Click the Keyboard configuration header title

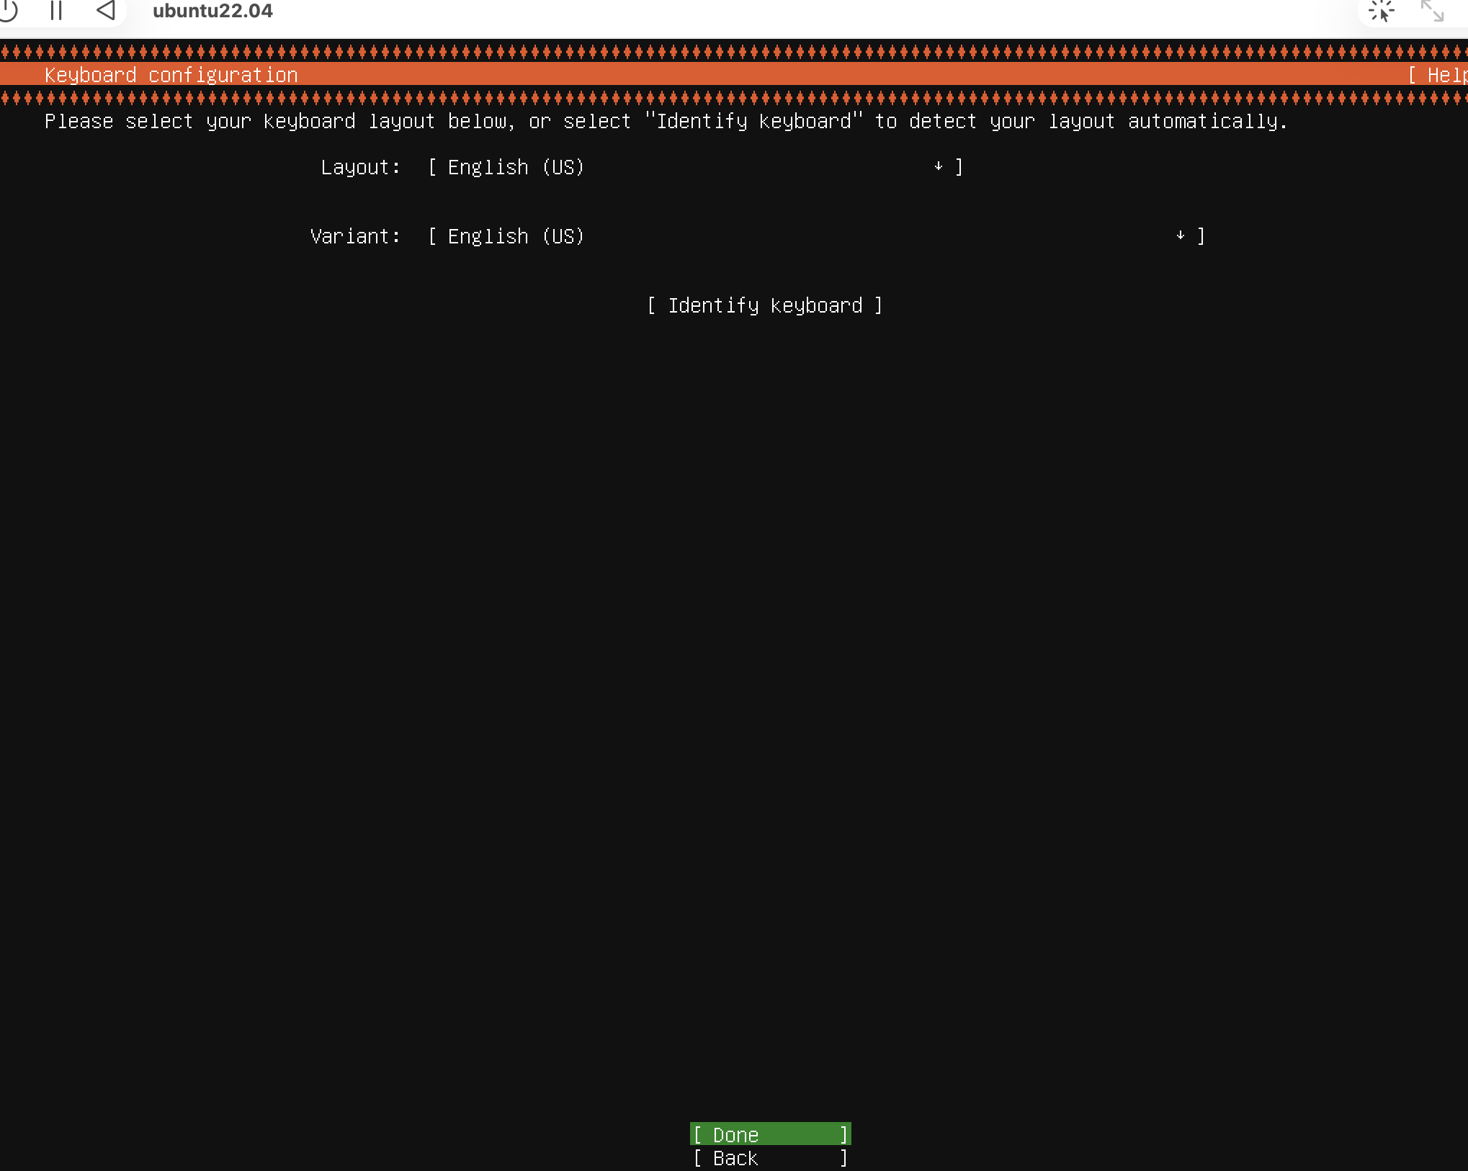pos(171,75)
